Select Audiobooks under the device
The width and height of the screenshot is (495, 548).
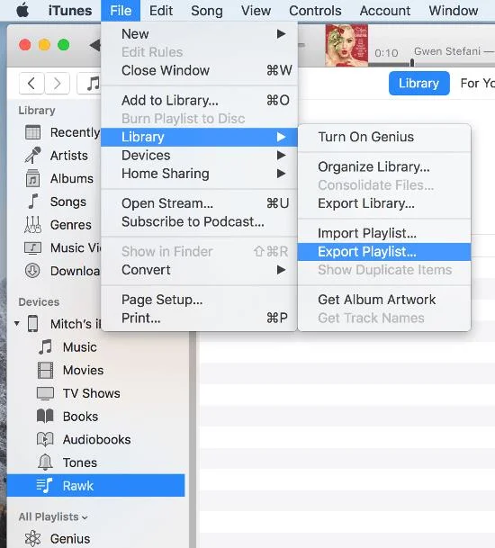point(95,439)
